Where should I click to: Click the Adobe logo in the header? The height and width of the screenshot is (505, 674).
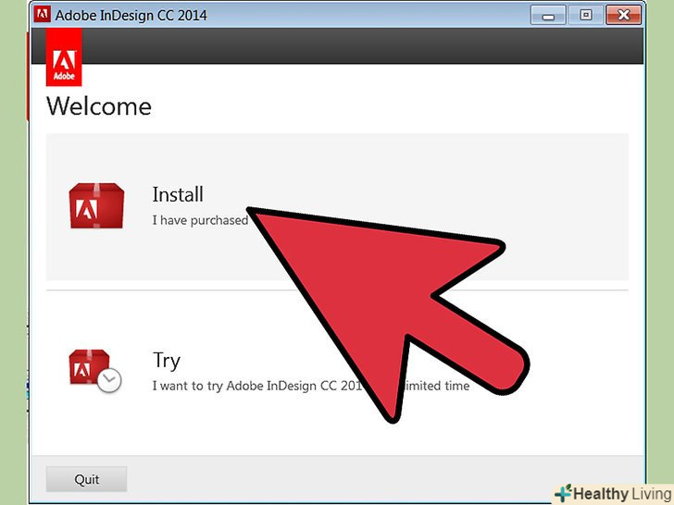coord(64,57)
